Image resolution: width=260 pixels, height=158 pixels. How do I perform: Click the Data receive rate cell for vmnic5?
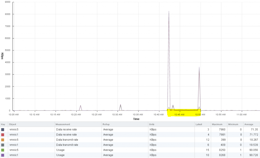click(x=67, y=130)
